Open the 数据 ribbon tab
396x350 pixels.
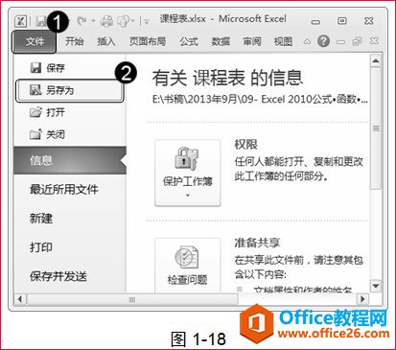click(x=221, y=41)
